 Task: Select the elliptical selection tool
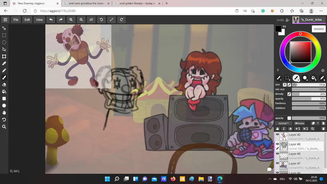coord(4,42)
